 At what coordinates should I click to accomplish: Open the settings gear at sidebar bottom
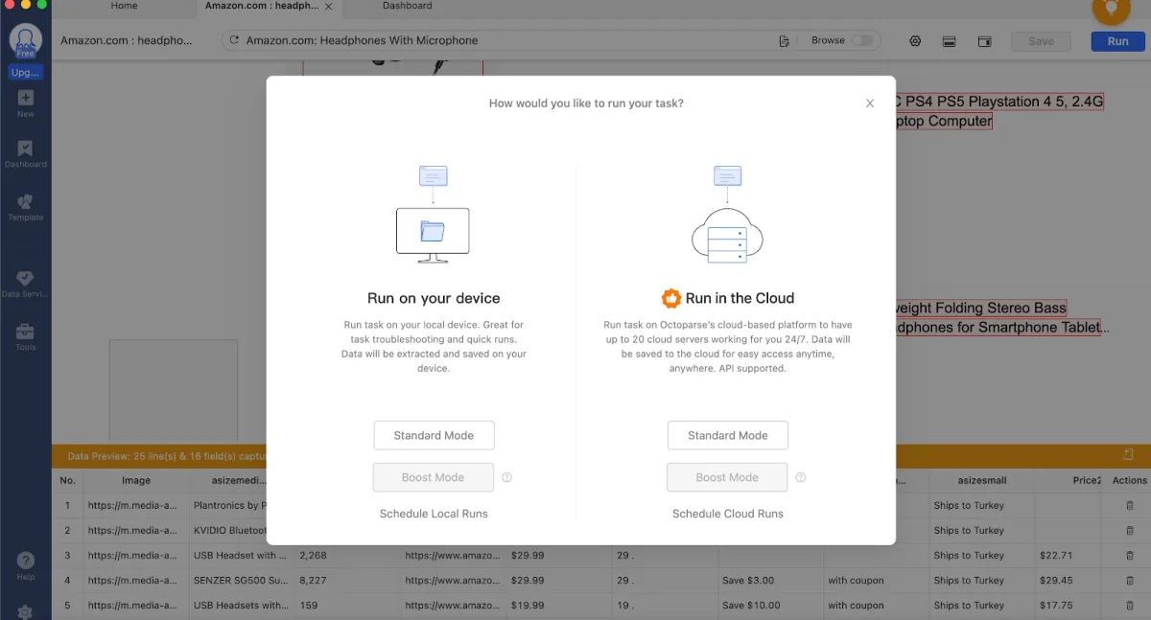[26, 612]
